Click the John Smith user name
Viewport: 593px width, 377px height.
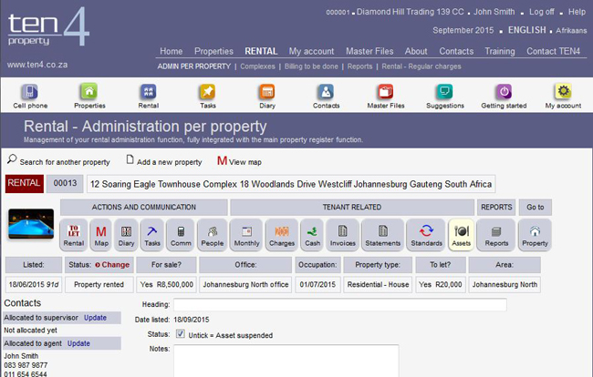pos(494,12)
